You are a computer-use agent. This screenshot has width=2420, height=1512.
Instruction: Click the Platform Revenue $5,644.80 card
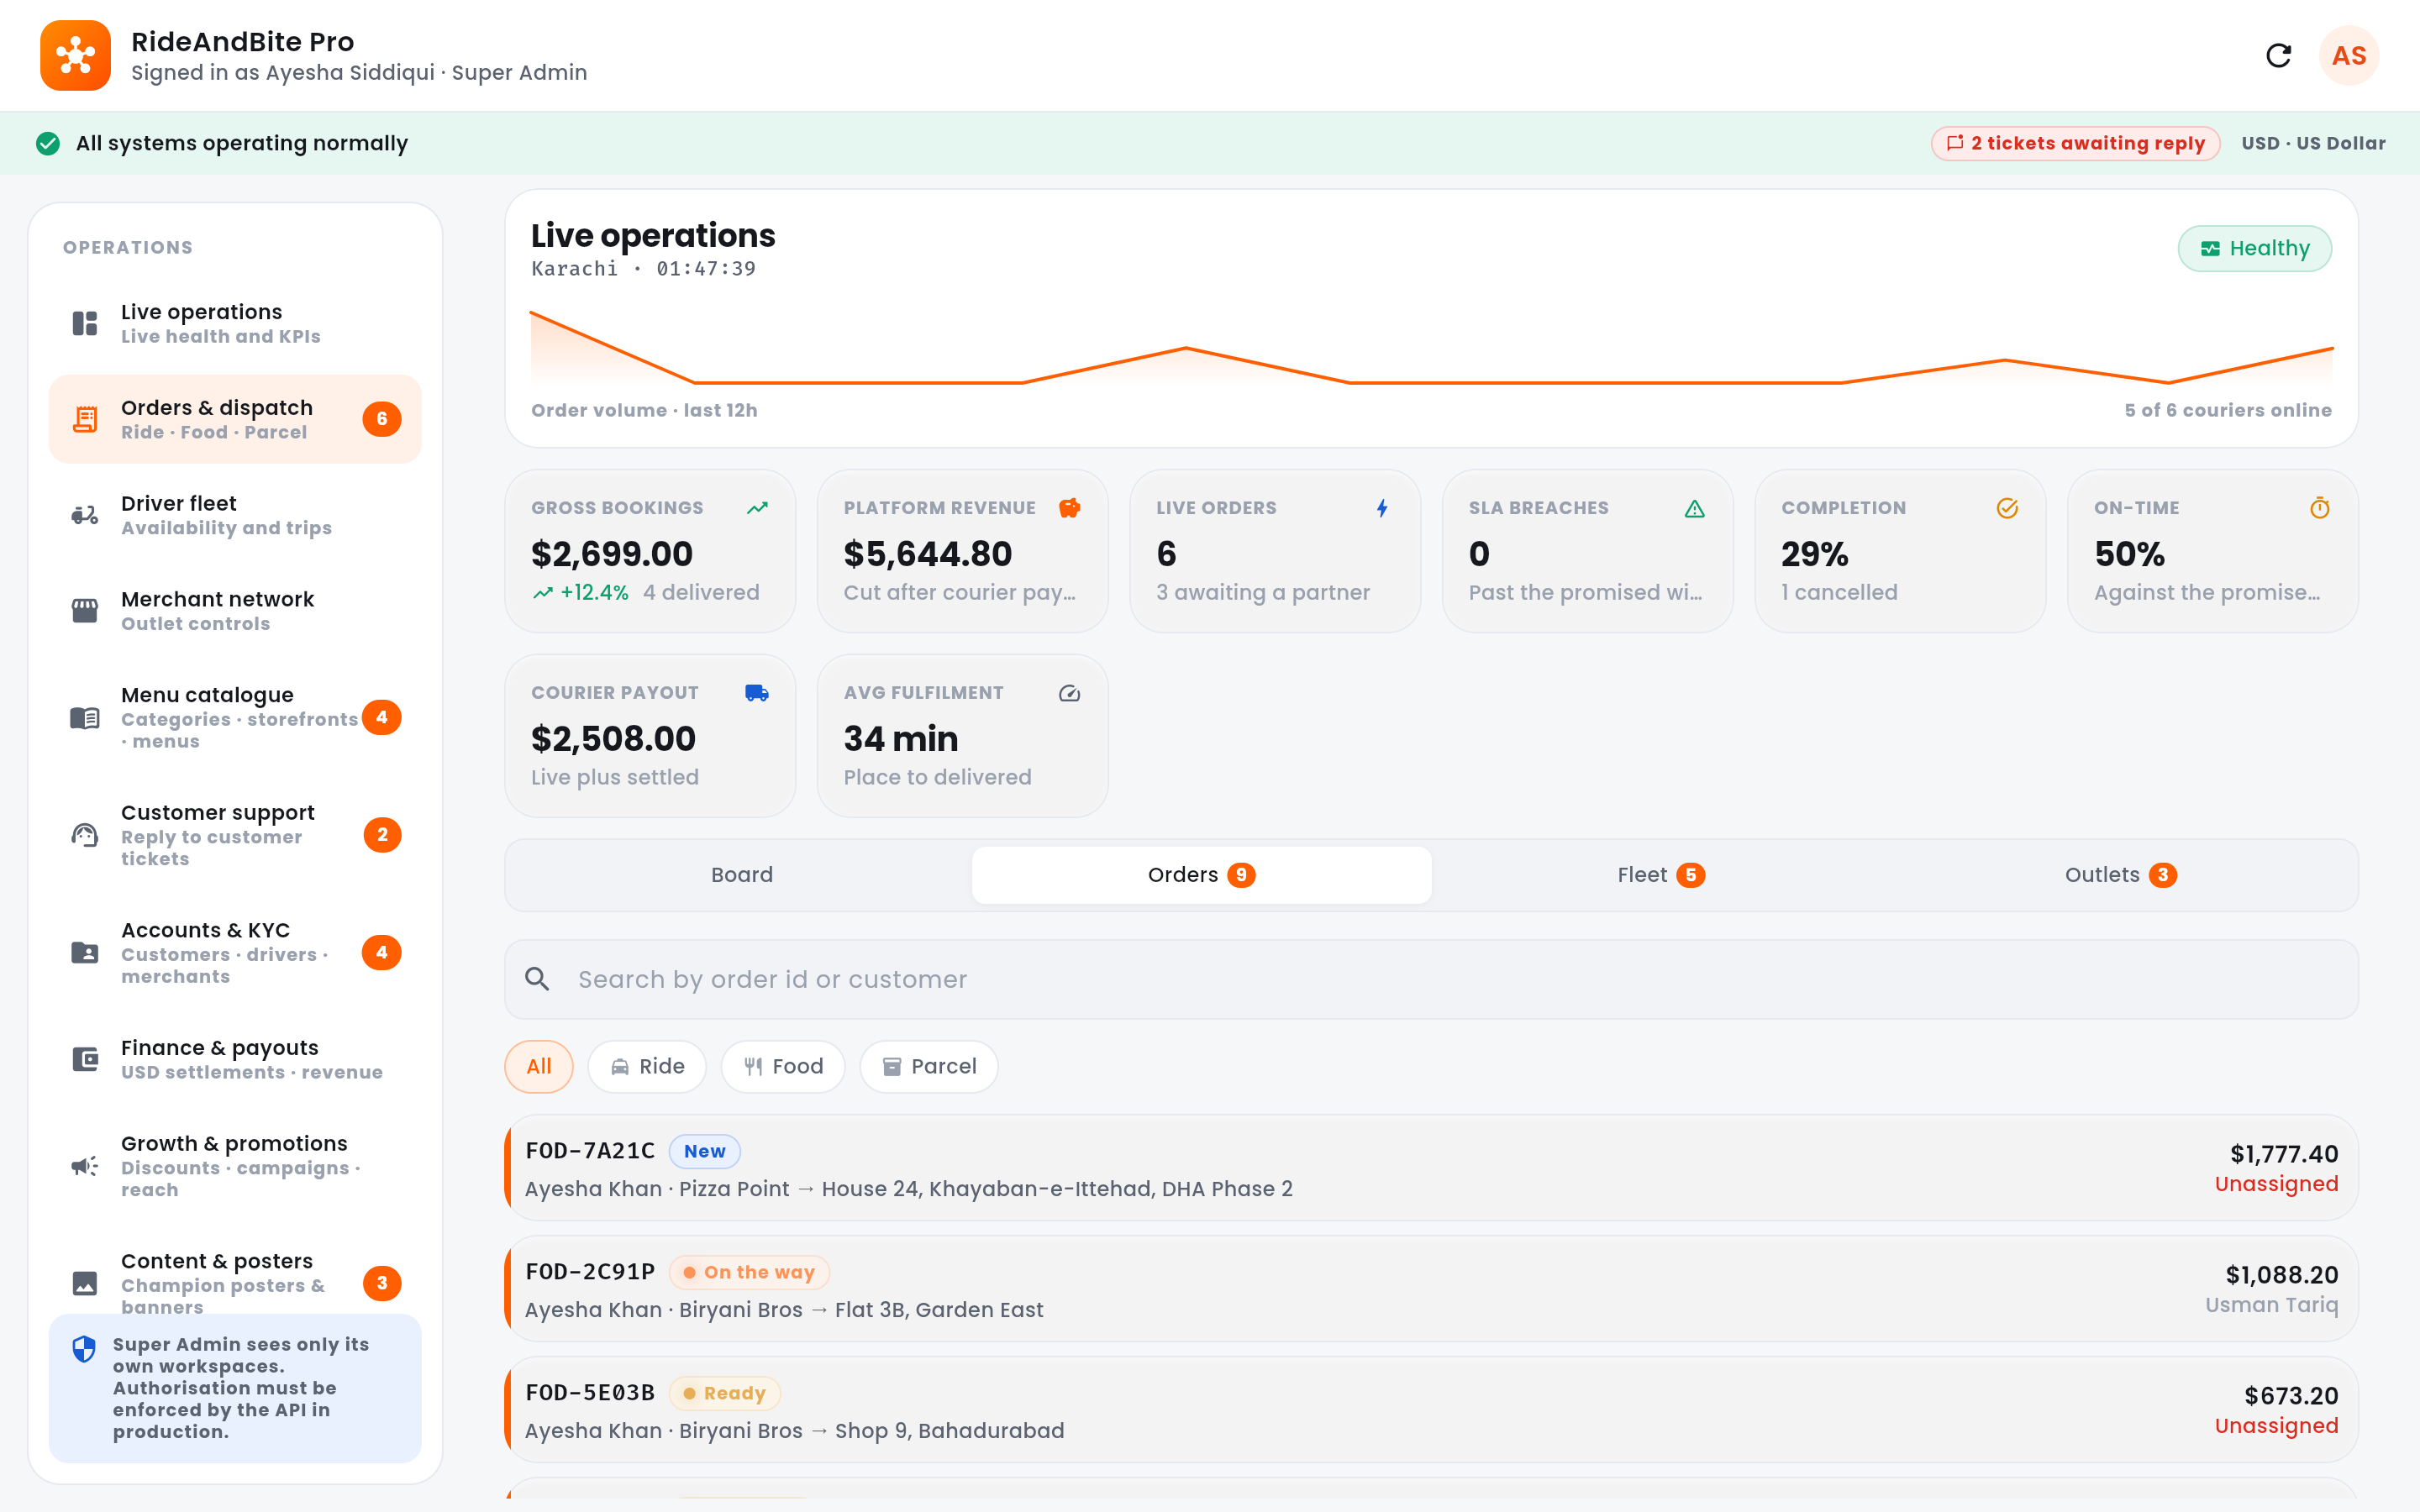click(x=962, y=551)
